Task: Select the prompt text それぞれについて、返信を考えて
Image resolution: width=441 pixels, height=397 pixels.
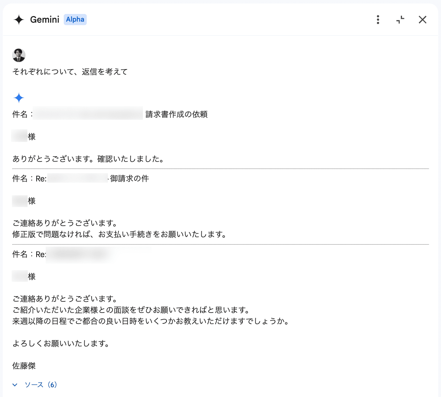Action: click(x=70, y=72)
